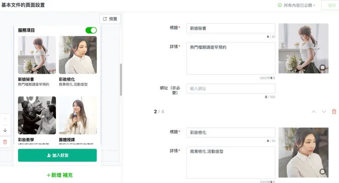This screenshot has height=183, width=339.
Task: Click the move-down arrow in left sidebar
Action: coord(5,130)
